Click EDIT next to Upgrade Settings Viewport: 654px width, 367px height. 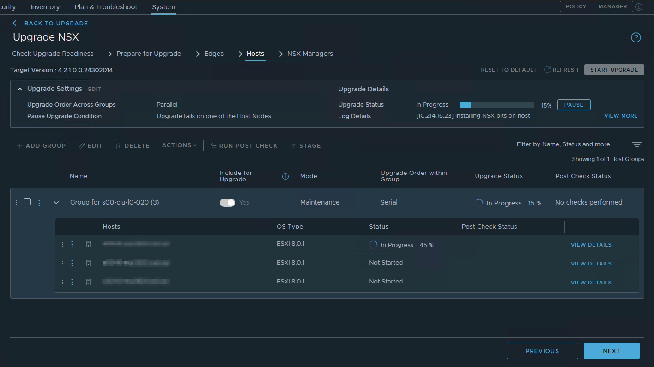pos(94,89)
